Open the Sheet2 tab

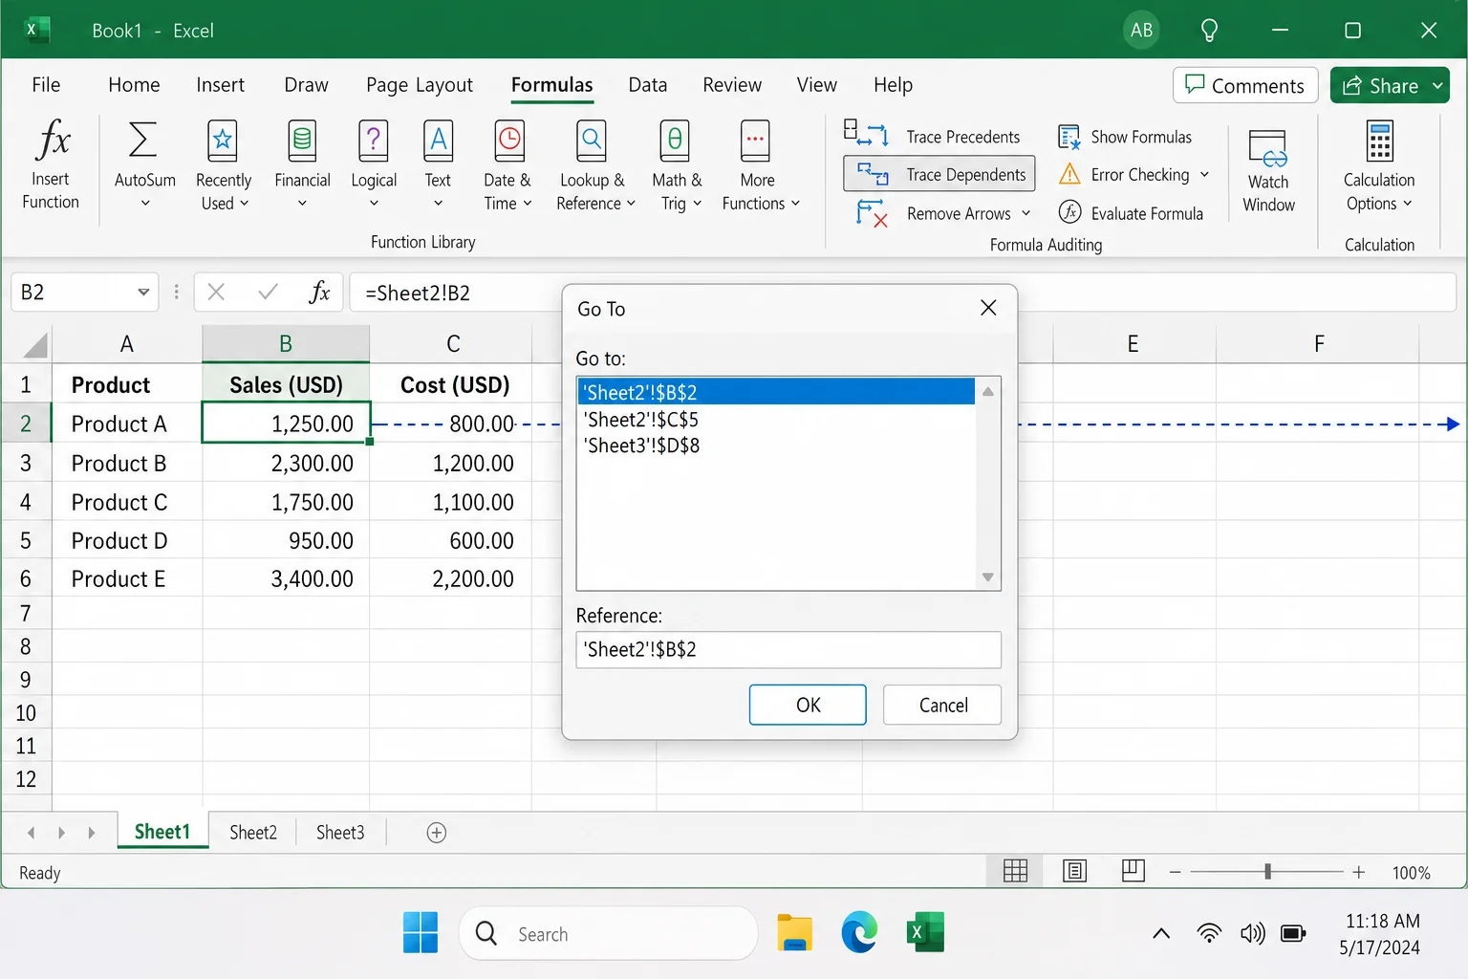pos(253,833)
